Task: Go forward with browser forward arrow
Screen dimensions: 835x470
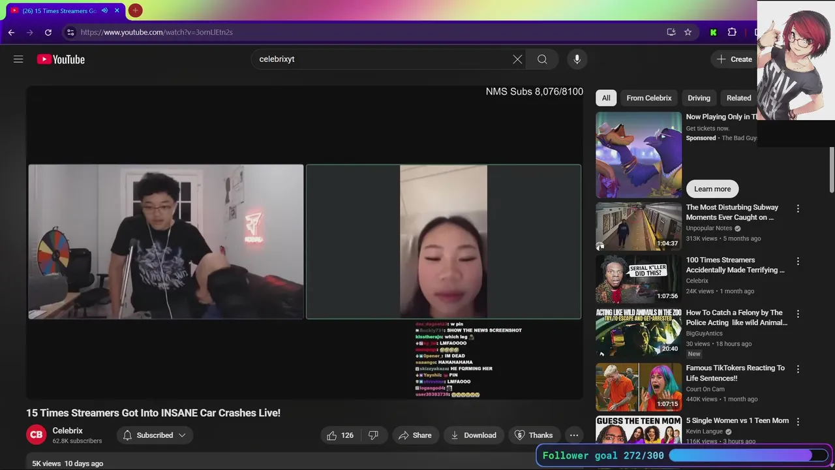Action: 29,32
